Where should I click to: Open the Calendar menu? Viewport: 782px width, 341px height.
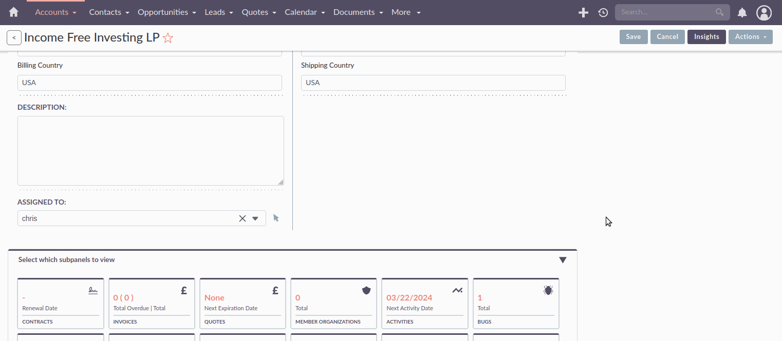click(301, 12)
